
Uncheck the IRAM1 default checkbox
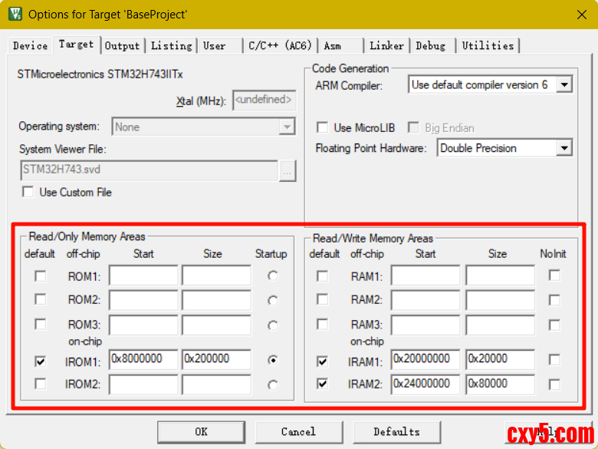323,361
